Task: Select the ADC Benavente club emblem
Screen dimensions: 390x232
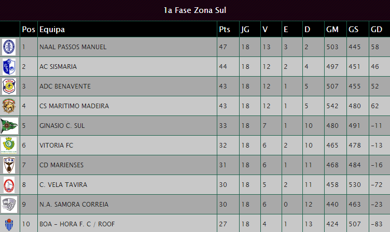Action: click(x=9, y=86)
